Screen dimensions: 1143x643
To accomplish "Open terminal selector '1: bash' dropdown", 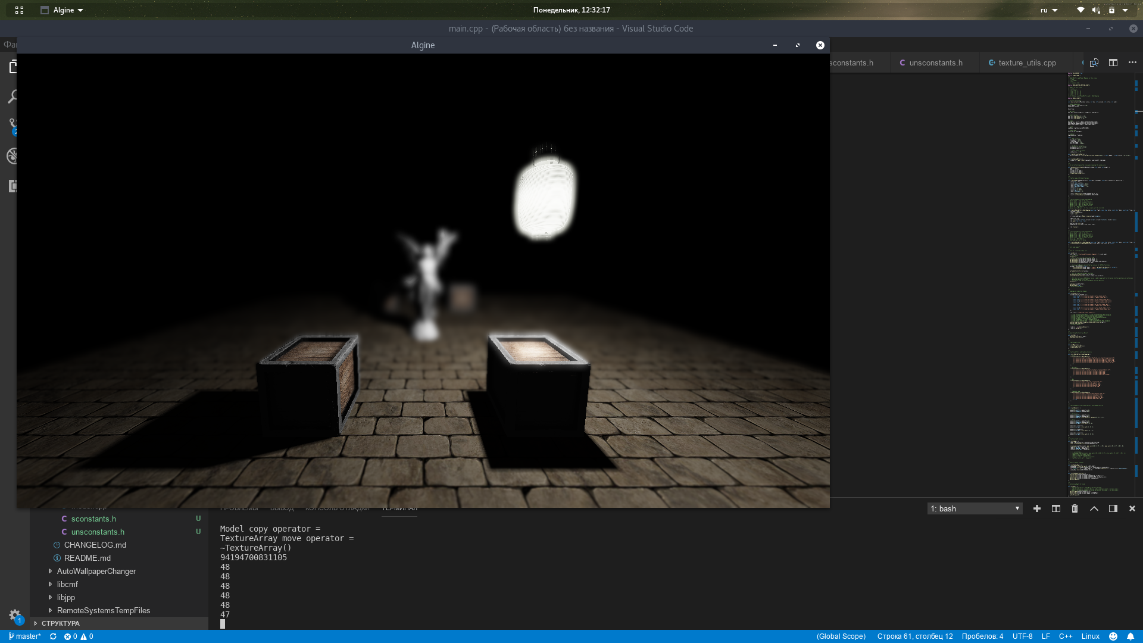I will point(975,508).
